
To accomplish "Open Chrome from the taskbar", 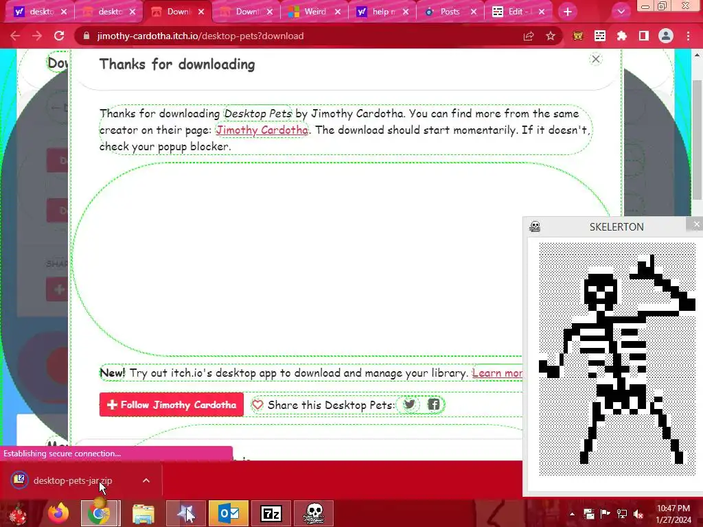I will click(x=100, y=513).
